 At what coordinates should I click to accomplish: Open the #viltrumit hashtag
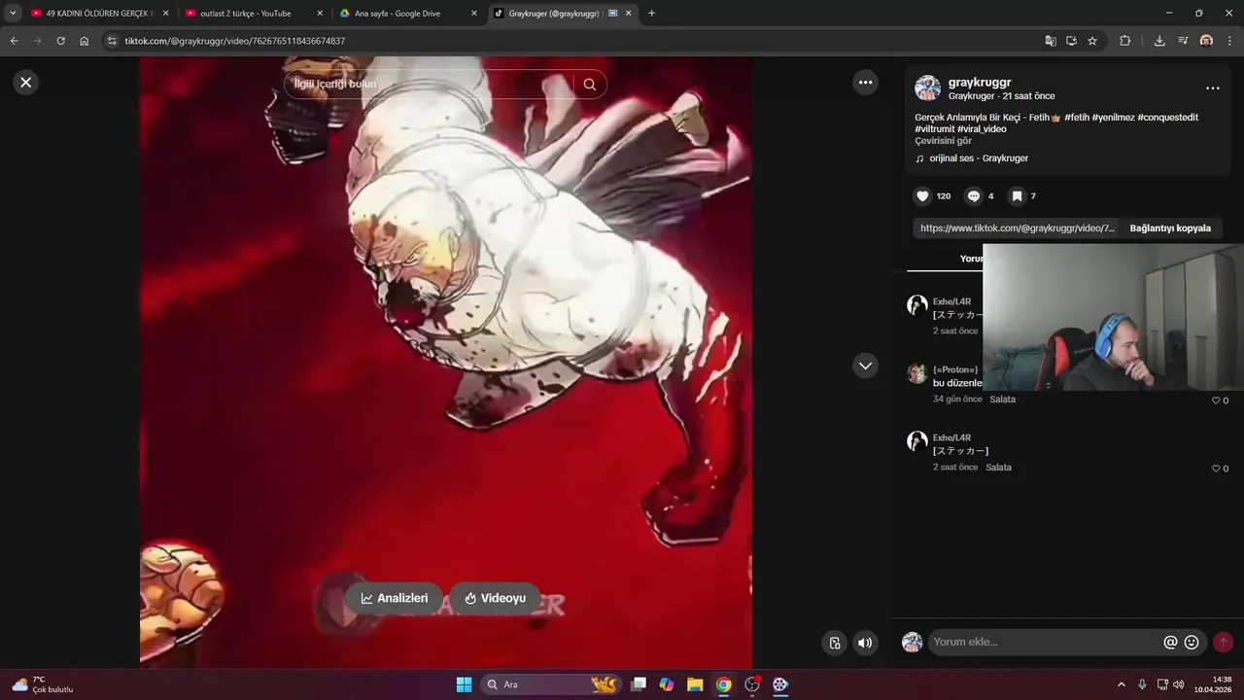click(x=934, y=129)
